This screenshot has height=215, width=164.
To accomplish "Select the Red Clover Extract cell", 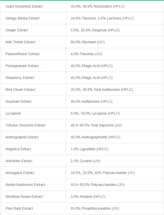I will coord(20,90).
